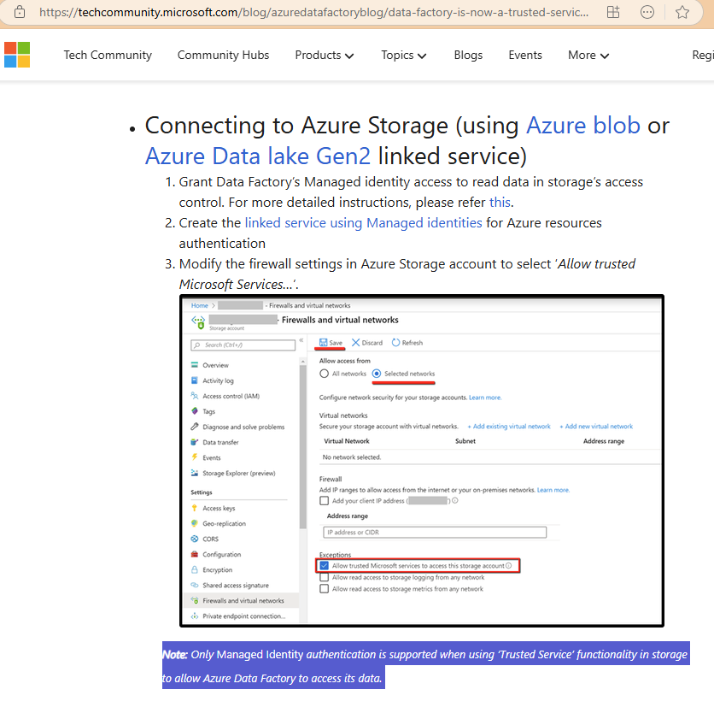Screen dimensions: 714x713
Task: Follow the 'this' instructions link
Action: tap(500, 202)
